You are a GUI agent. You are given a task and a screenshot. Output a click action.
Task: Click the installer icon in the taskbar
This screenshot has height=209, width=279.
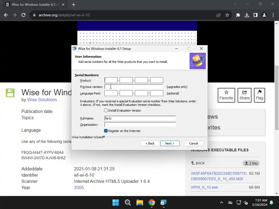click(164, 202)
